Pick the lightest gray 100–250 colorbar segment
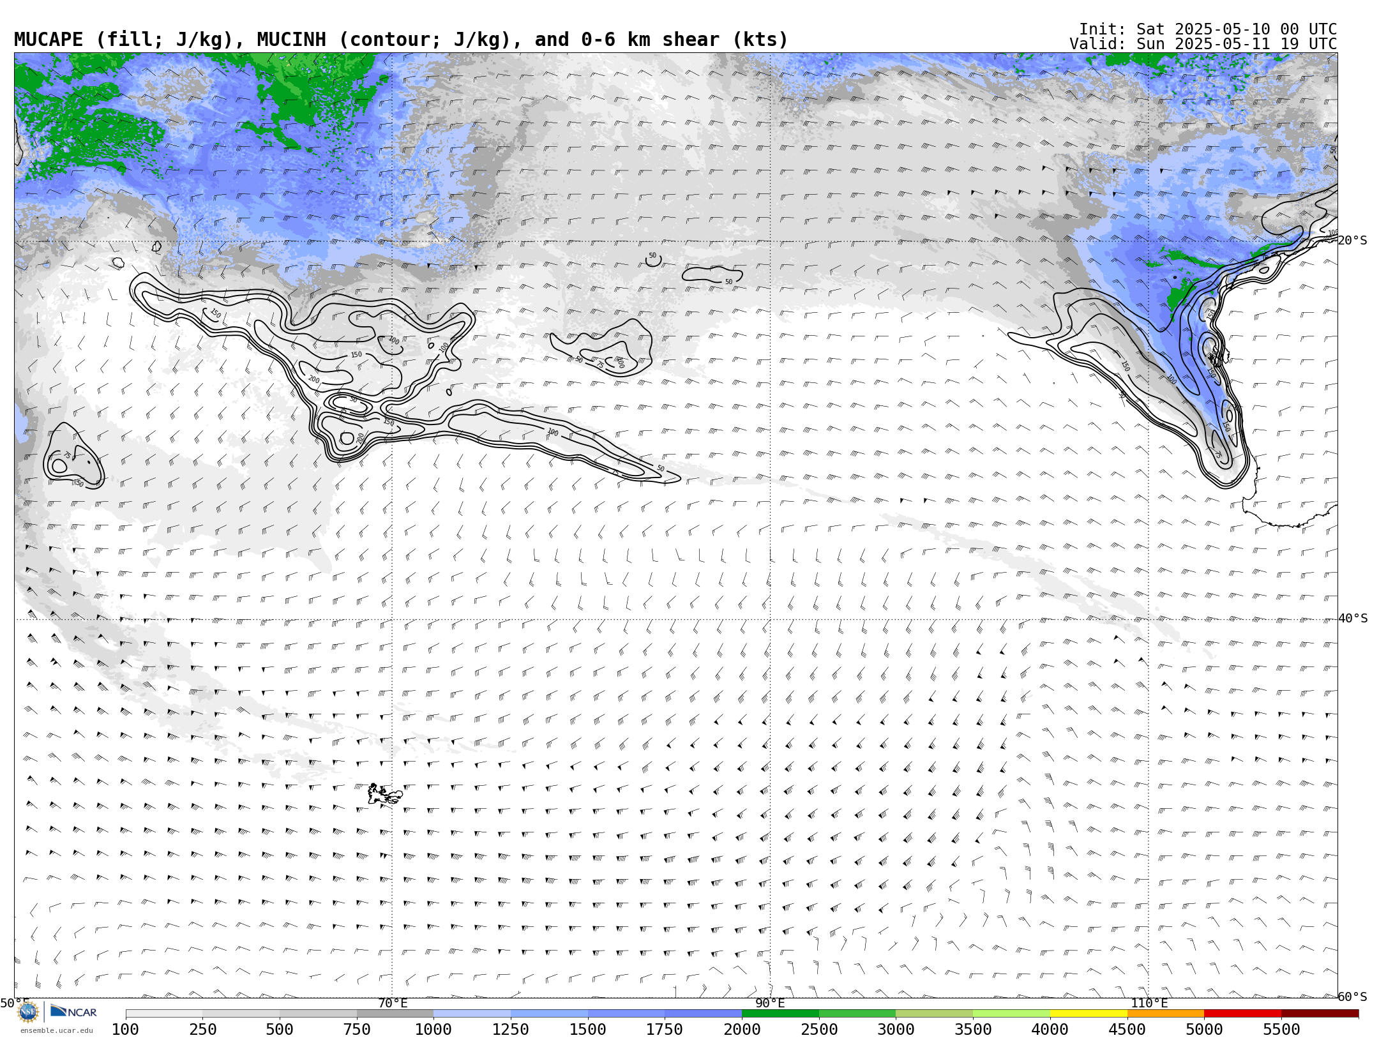1379x1038 pixels. pyautogui.click(x=164, y=1014)
